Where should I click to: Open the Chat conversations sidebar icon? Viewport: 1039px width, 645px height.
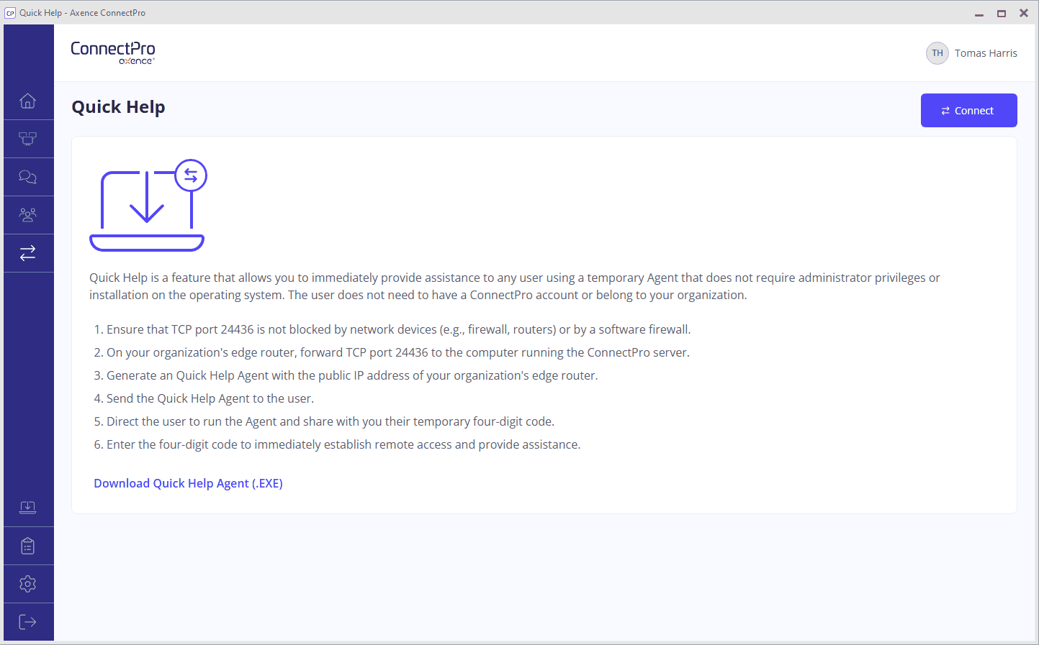pos(28,177)
